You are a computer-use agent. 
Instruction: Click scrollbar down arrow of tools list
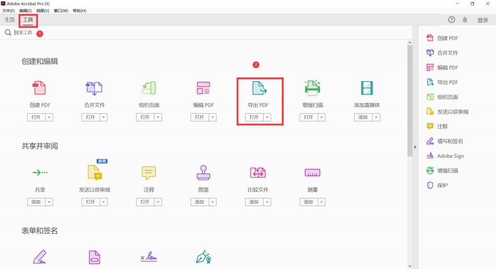click(x=410, y=266)
